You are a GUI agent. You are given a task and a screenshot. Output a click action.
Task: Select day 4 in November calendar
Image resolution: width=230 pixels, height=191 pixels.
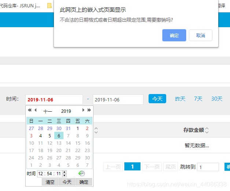point(40,136)
